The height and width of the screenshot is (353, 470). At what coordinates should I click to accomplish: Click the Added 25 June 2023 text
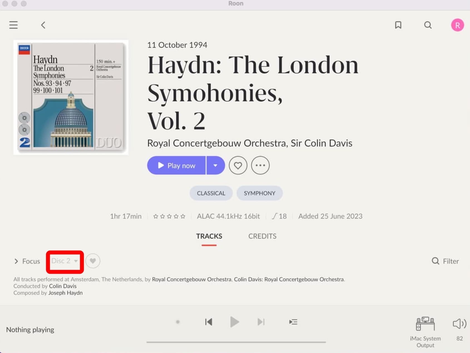(x=330, y=216)
